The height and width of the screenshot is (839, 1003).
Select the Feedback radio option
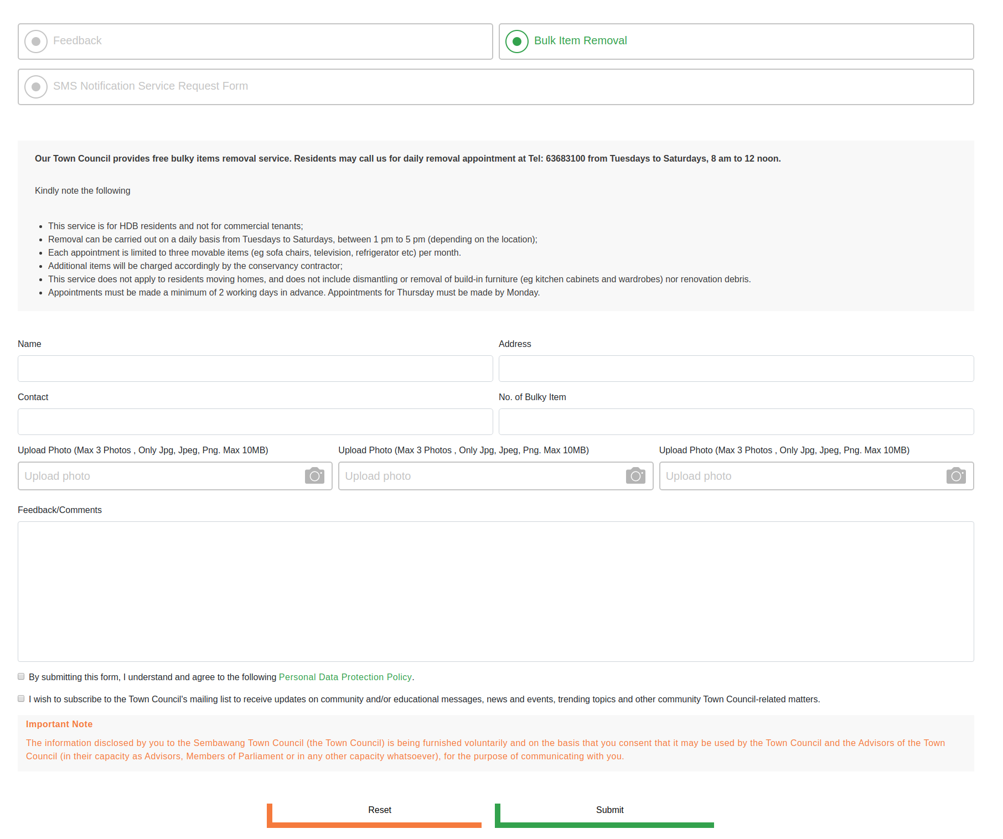[x=37, y=42]
